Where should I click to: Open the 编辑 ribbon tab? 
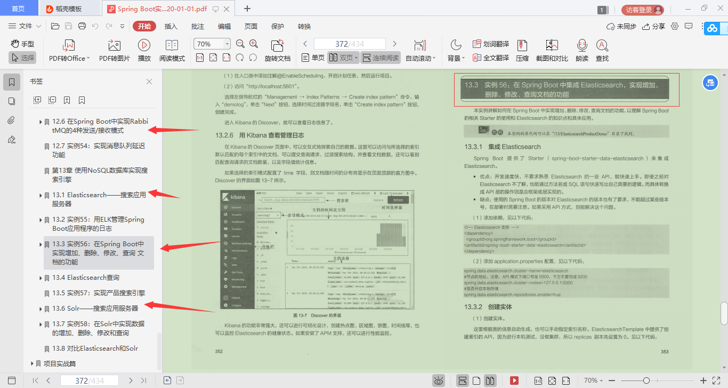(x=224, y=26)
